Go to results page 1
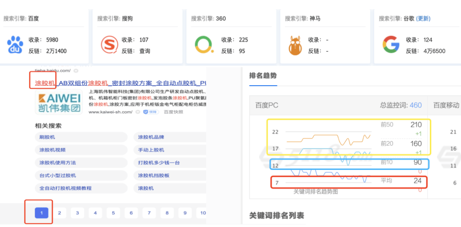Screen dimensions: 461x227 point(41,213)
